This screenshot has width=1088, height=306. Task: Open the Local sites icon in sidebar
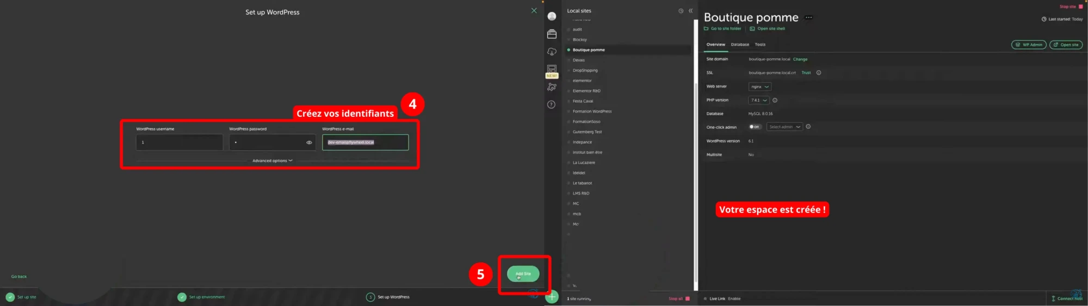552,34
